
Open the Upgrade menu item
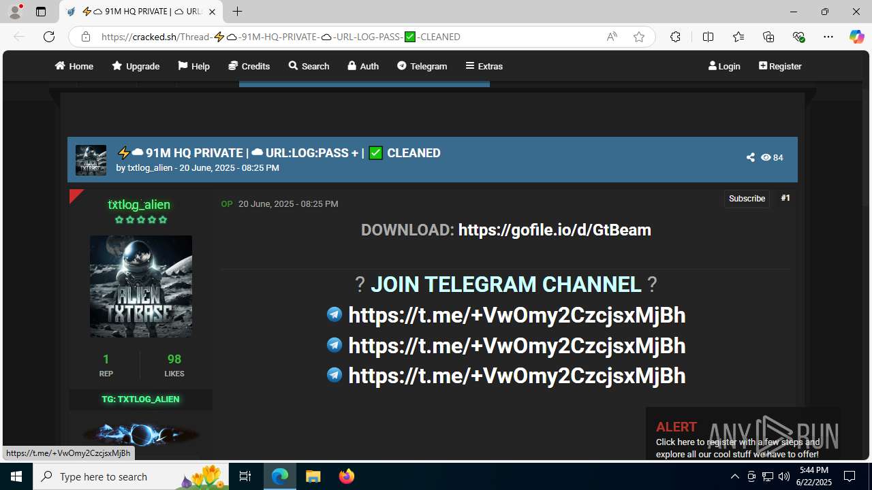click(136, 66)
